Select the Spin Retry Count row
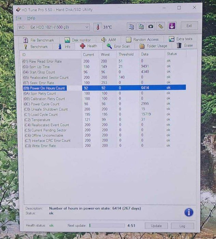This screenshot has height=239, width=216. (x=104, y=93)
